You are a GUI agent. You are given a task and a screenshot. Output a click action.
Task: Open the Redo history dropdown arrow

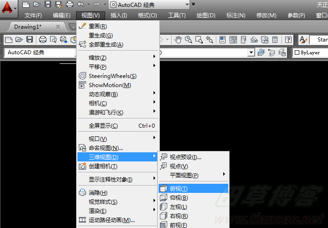click(105, 5)
